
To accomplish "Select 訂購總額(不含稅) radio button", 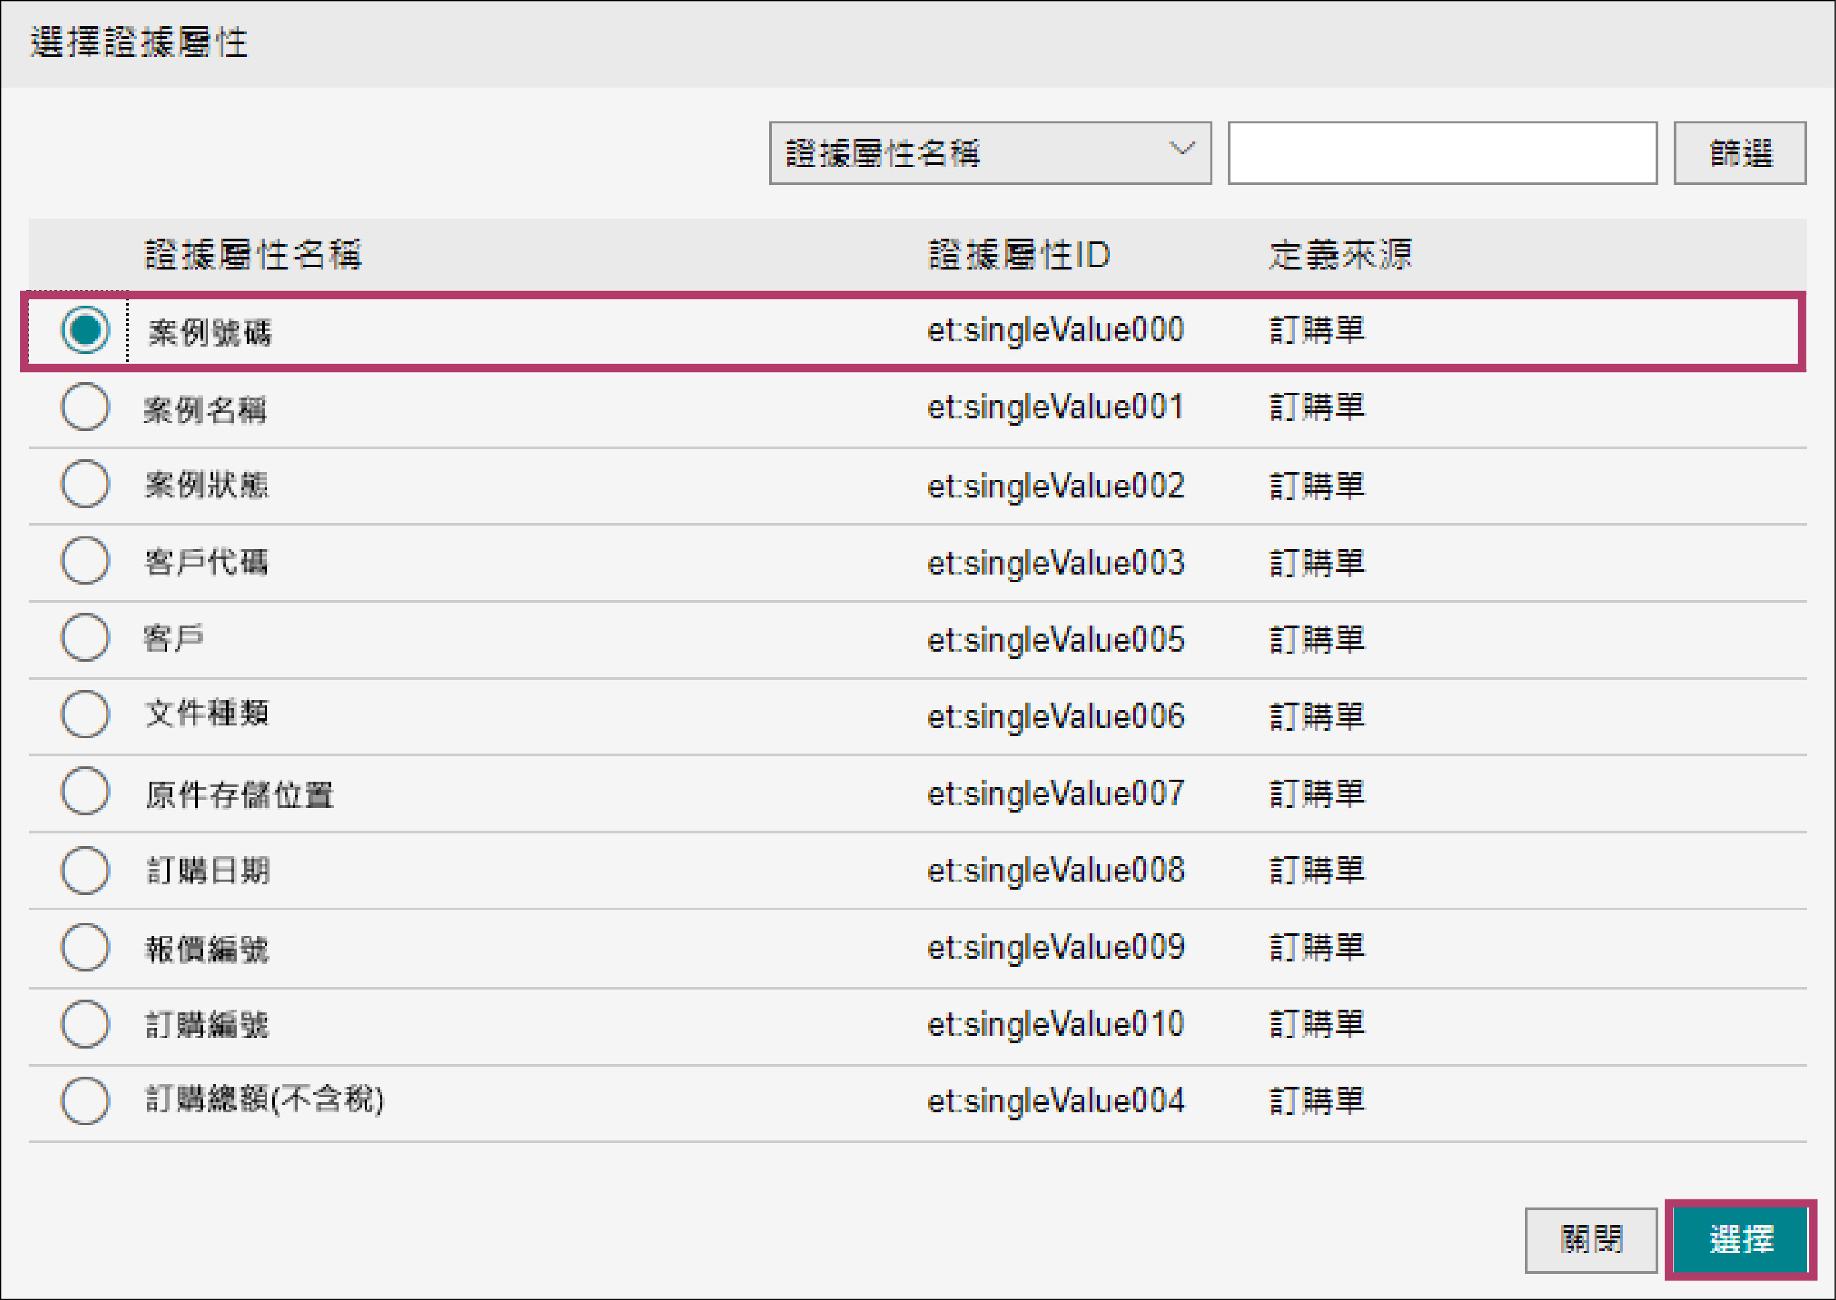I will click(85, 1102).
